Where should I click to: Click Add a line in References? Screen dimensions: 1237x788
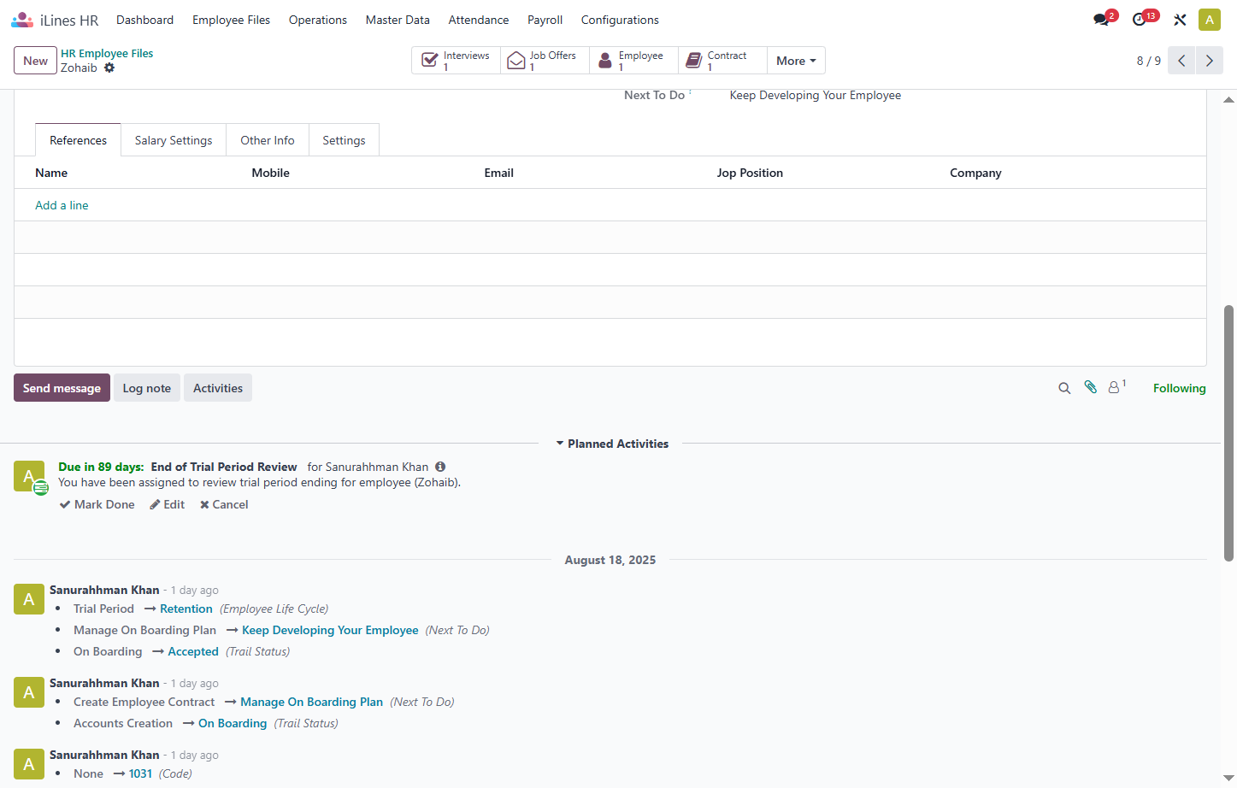click(x=62, y=205)
